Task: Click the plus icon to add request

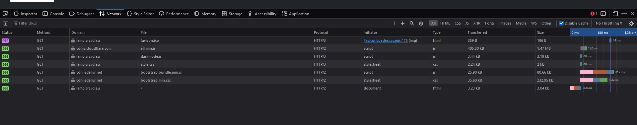Action: [402, 23]
